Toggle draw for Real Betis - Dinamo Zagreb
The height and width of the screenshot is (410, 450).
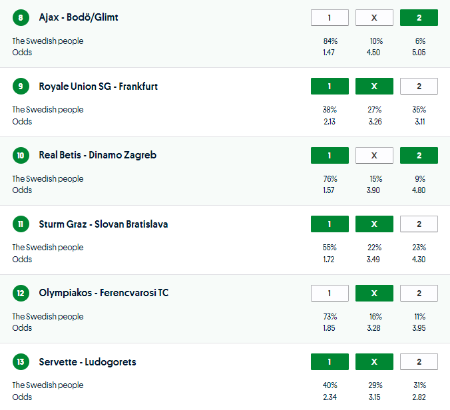(374, 155)
